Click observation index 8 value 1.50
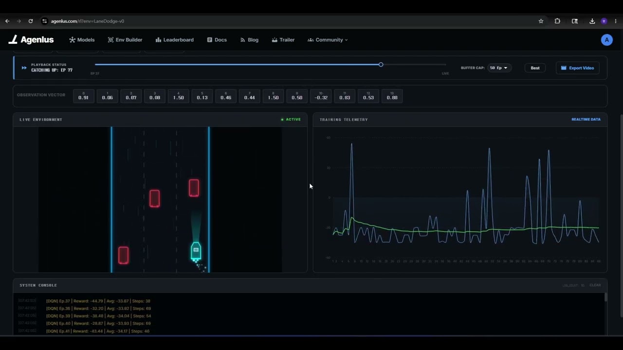 click(x=274, y=96)
